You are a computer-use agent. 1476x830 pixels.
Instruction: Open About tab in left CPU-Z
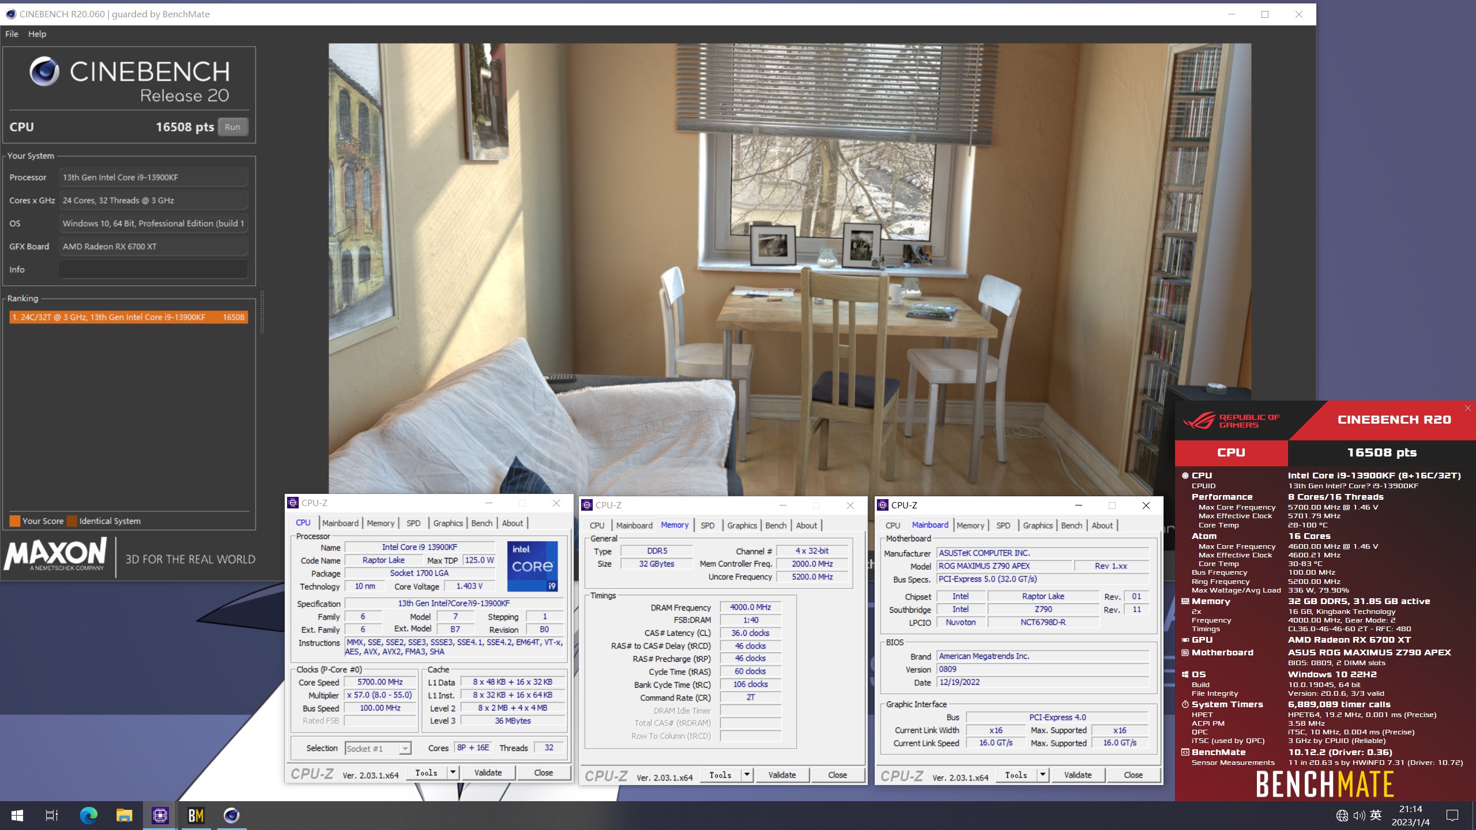[513, 523]
